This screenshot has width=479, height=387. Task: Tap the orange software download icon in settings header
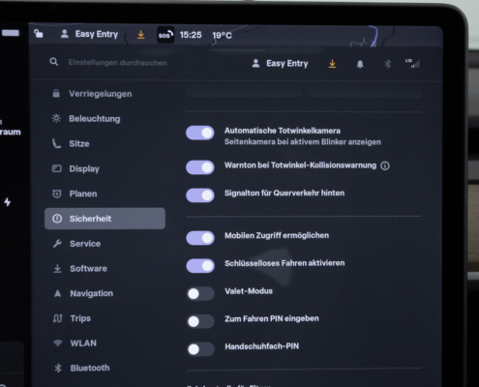point(332,64)
